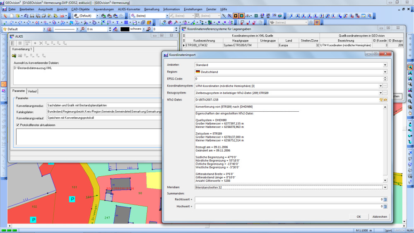Click OK in Koordinatenimport dialog
414x233 pixels.
(359, 216)
